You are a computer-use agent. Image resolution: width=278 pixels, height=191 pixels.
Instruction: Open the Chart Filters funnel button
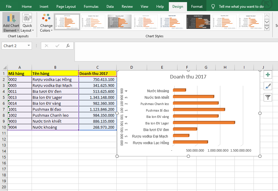click(268, 97)
